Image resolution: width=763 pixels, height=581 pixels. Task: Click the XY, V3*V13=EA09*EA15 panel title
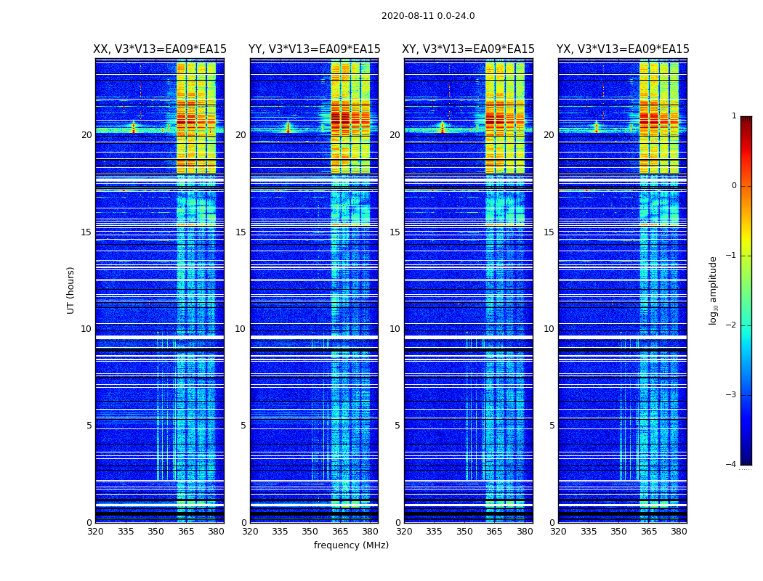point(468,49)
